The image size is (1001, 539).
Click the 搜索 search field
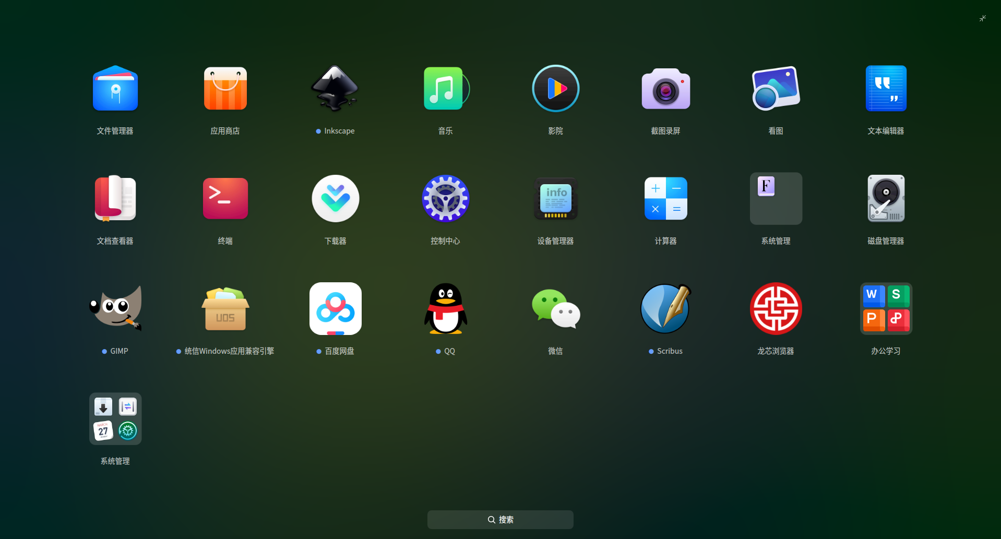point(500,520)
